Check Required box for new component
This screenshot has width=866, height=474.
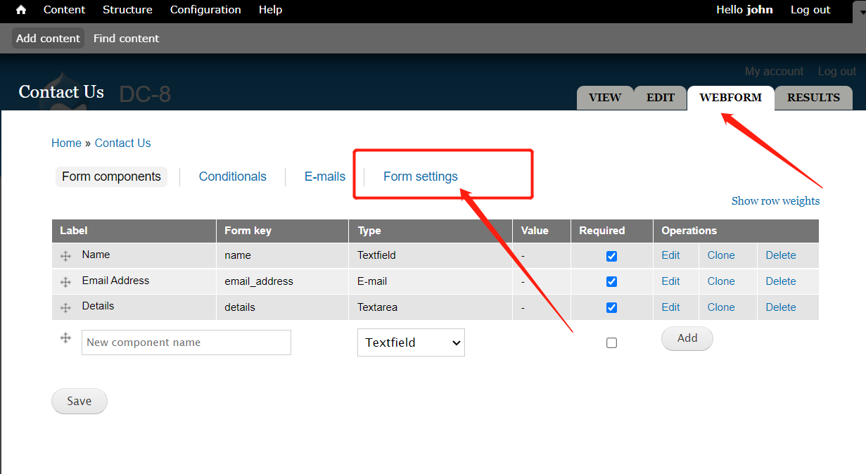click(611, 342)
